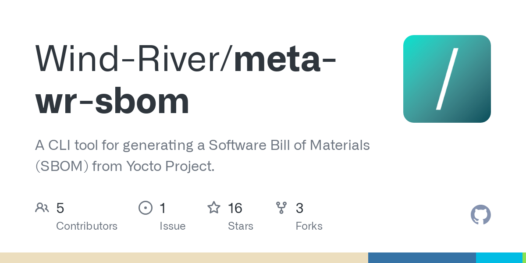Click the issue count 1
This screenshot has width=526, height=263.
pyautogui.click(x=163, y=208)
